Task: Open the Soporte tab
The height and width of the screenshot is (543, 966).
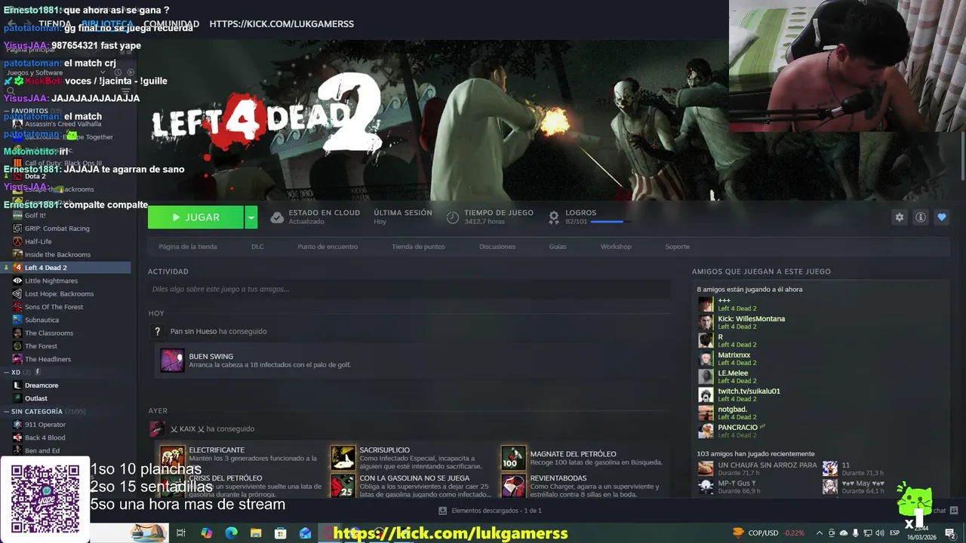Action: (x=677, y=247)
